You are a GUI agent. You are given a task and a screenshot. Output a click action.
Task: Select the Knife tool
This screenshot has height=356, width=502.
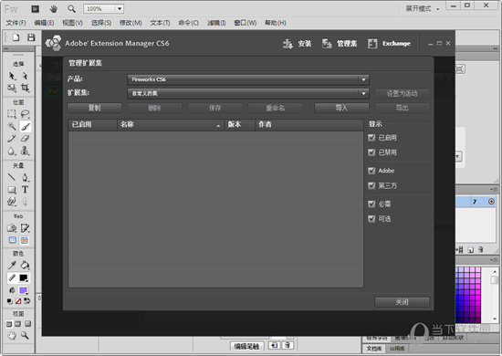pos(25,202)
